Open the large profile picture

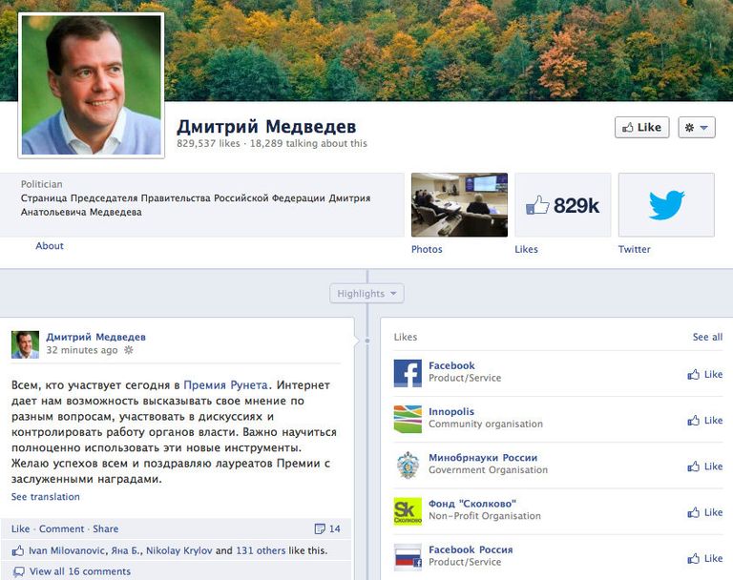(x=92, y=85)
